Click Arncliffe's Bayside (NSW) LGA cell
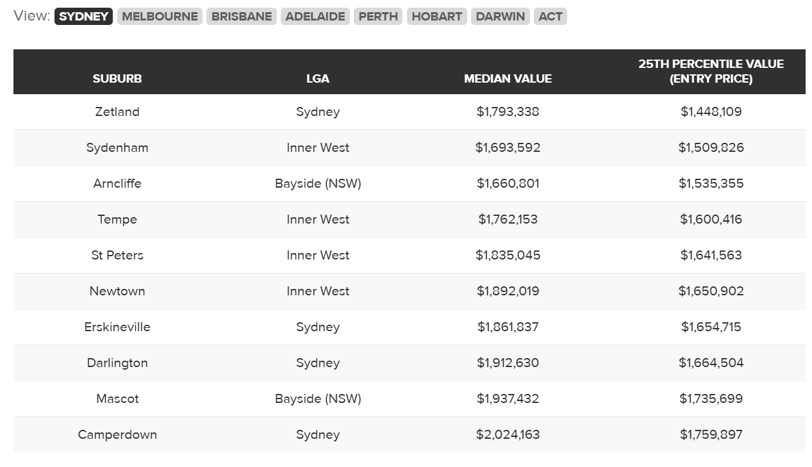Screen dimensions: 812x467 tap(318, 183)
